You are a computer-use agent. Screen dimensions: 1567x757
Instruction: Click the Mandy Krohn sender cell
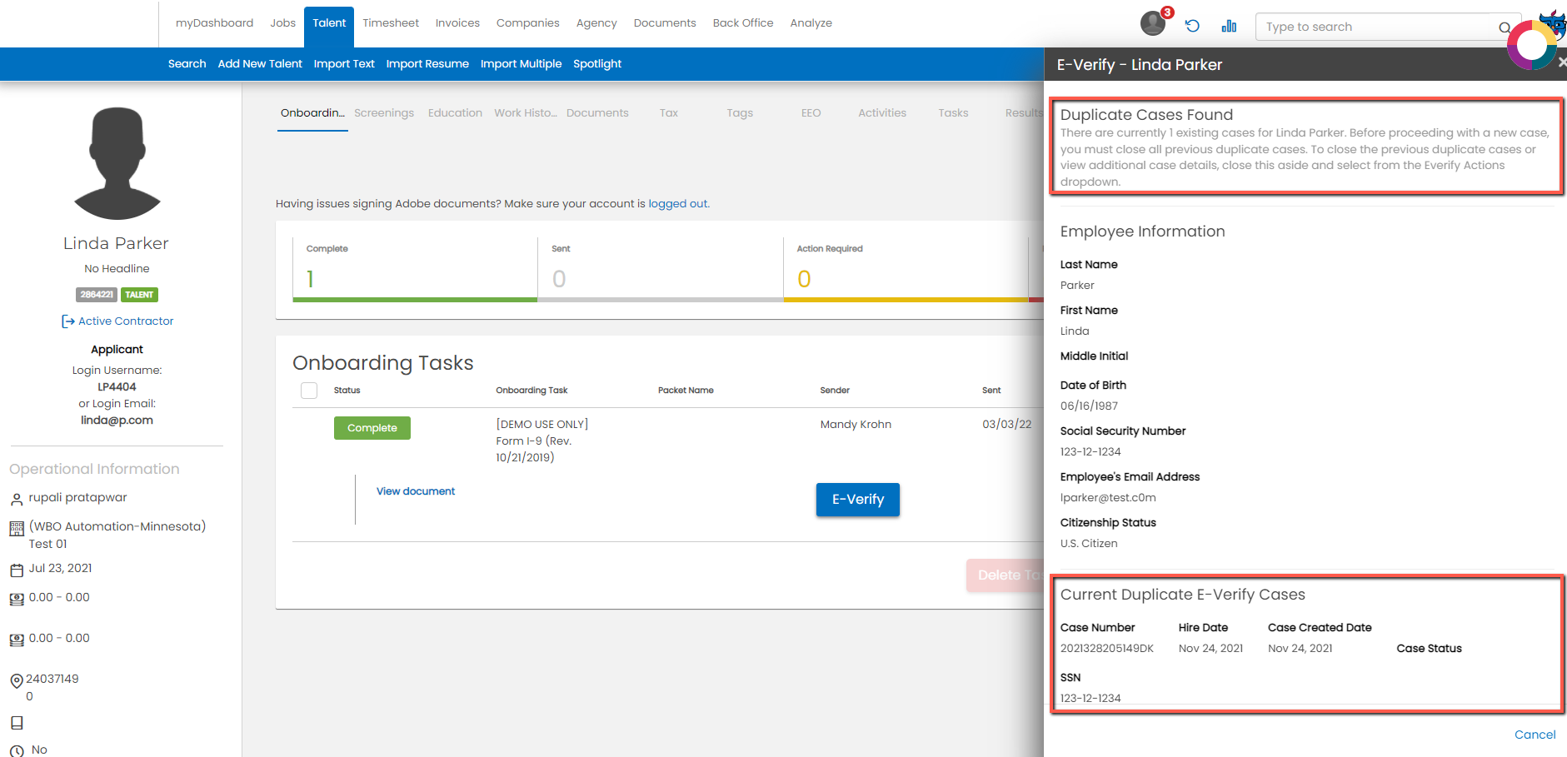(x=856, y=425)
